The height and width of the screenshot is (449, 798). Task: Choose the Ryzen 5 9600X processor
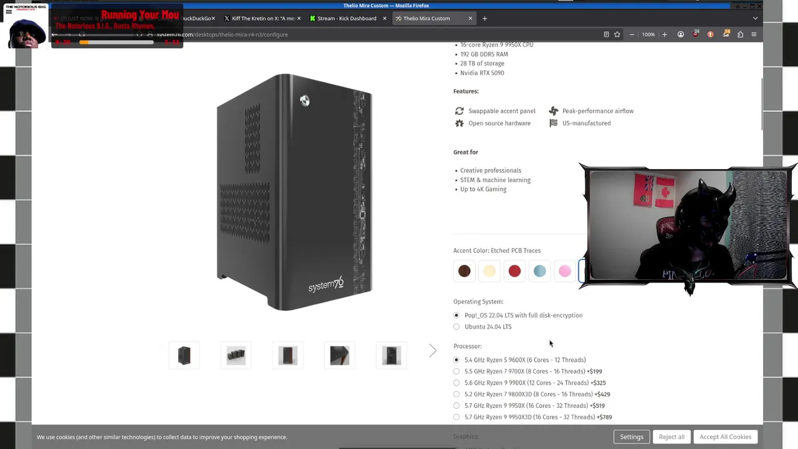point(456,360)
